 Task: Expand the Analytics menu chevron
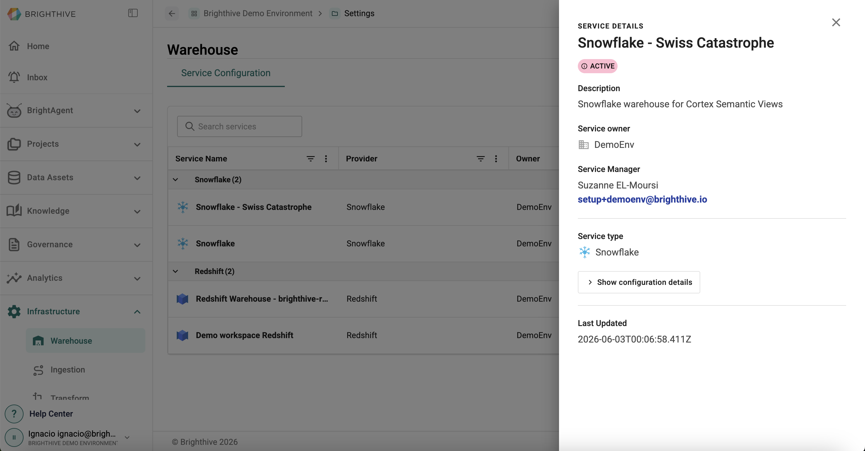click(137, 278)
